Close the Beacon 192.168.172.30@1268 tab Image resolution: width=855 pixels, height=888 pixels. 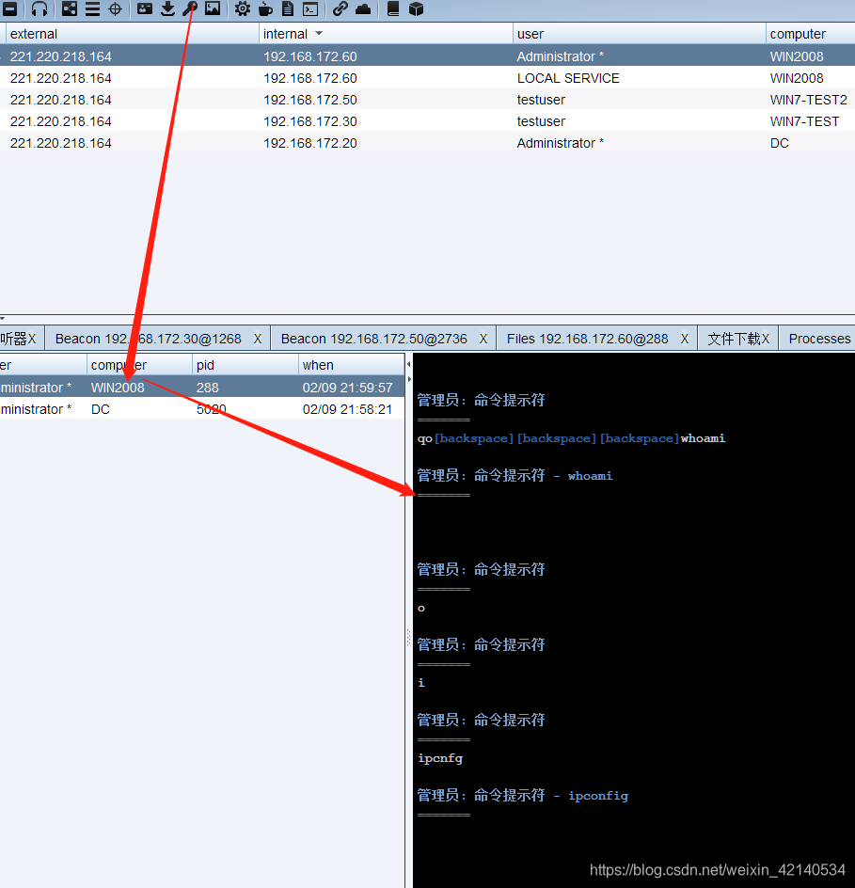(258, 339)
